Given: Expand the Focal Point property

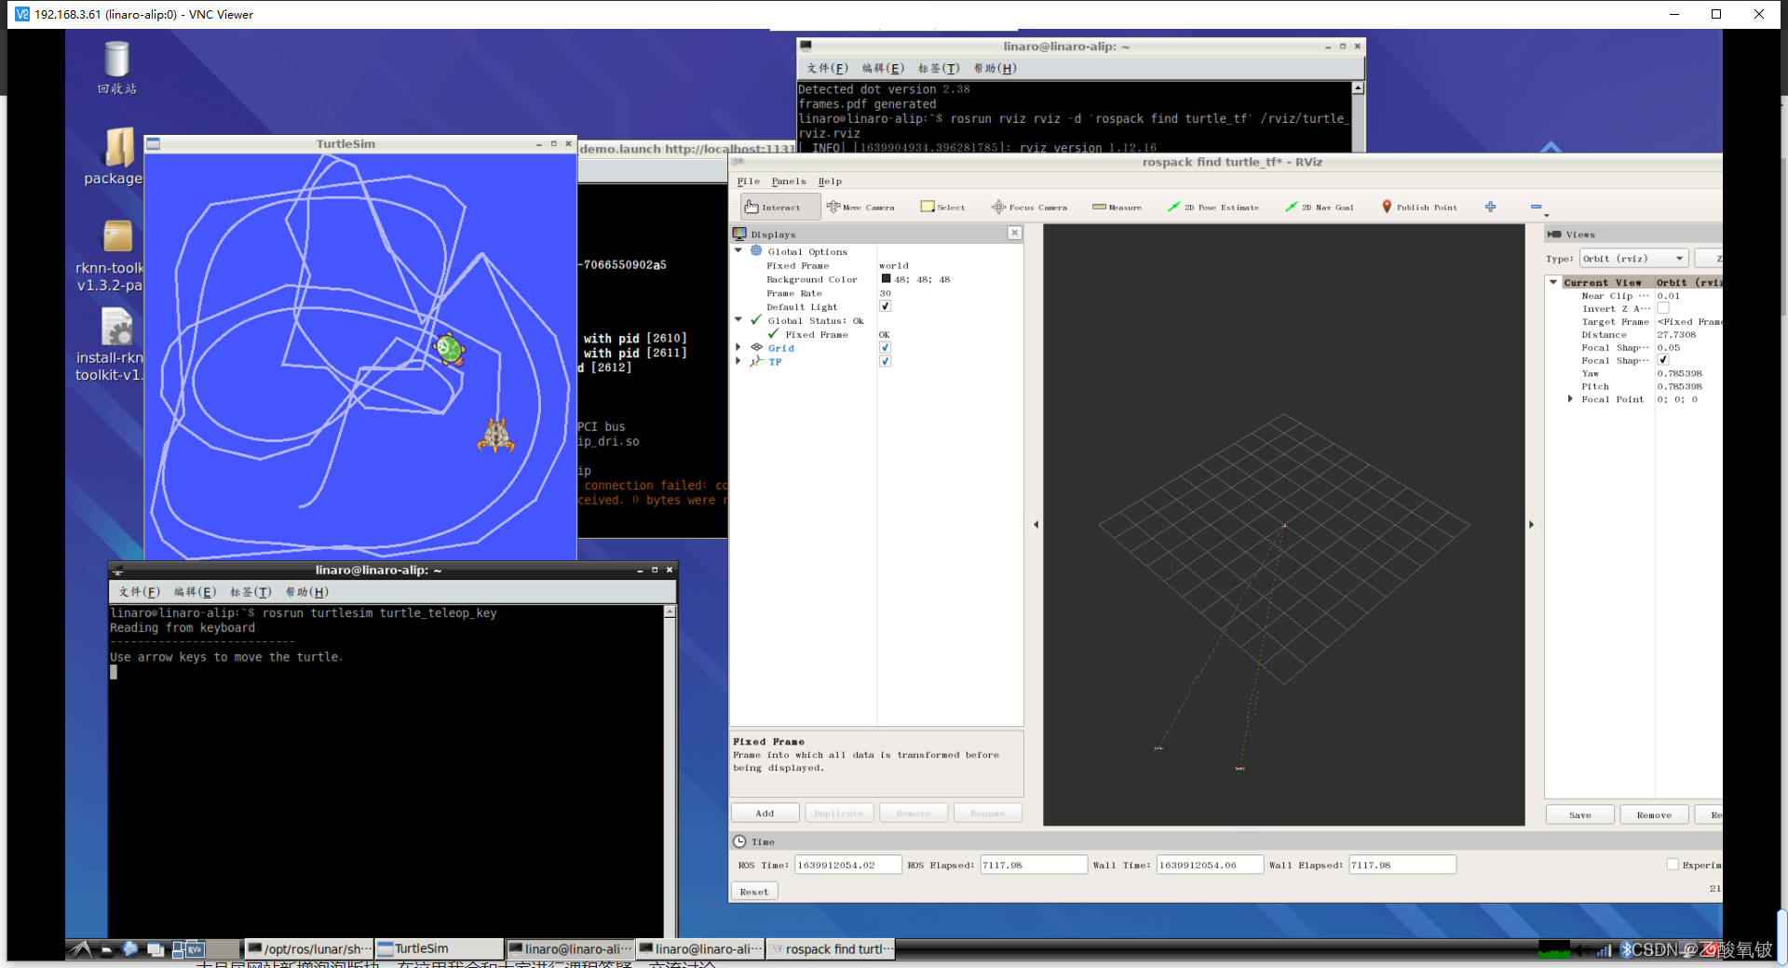Looking at the screenshot, I should click(1571, 399).
